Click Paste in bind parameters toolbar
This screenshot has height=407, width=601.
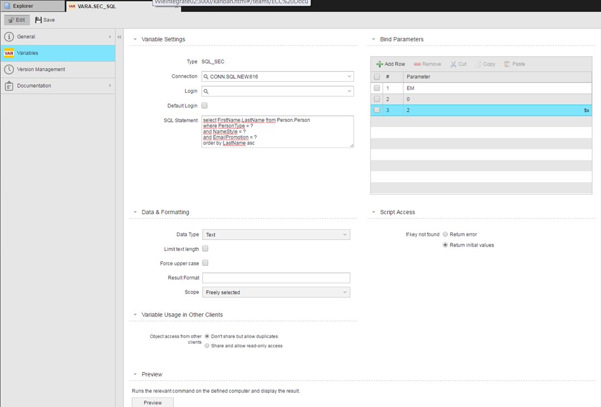click(x=515, y=64)
